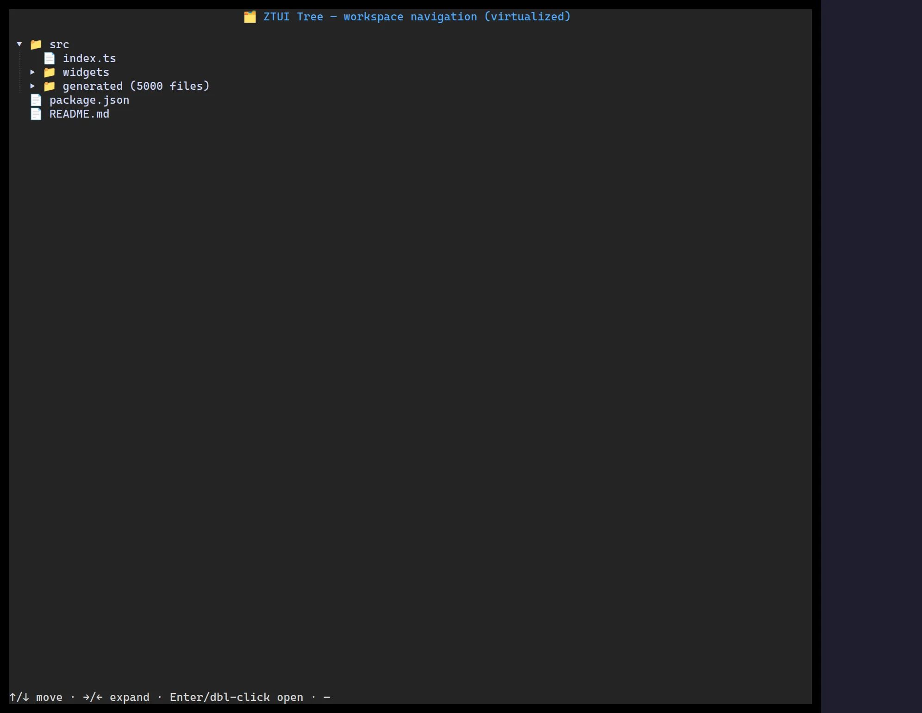Click the ZTUI Tree title text

click(417, 17)
